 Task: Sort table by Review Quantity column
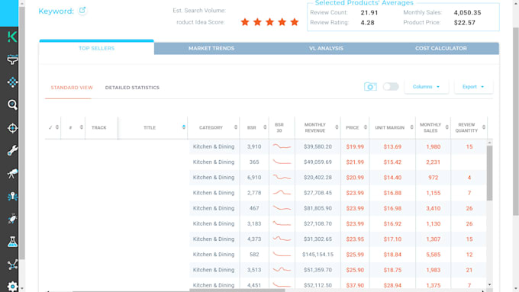(484, 127)
